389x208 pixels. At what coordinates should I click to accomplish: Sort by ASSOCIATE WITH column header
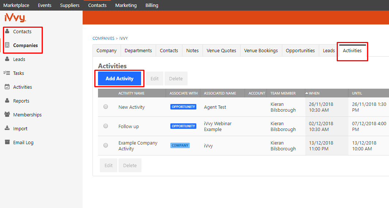184,93
